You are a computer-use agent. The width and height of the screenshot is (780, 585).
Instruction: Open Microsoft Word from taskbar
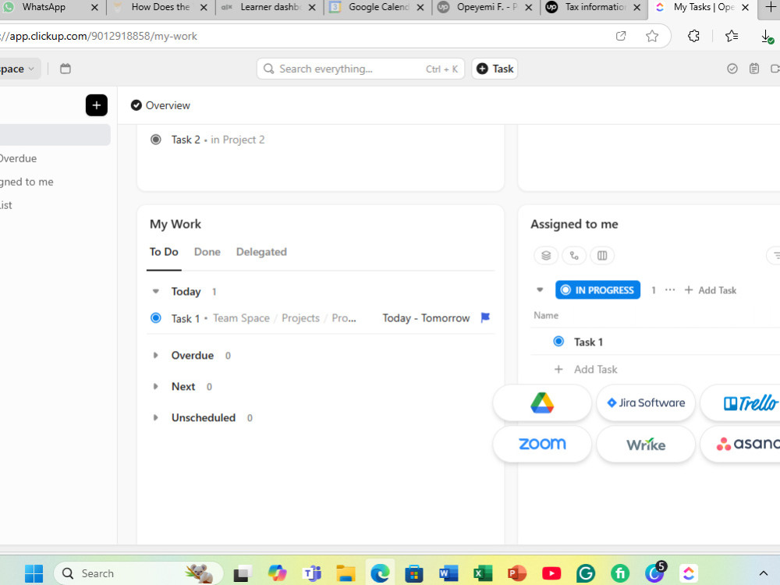(x=448, y=573)
